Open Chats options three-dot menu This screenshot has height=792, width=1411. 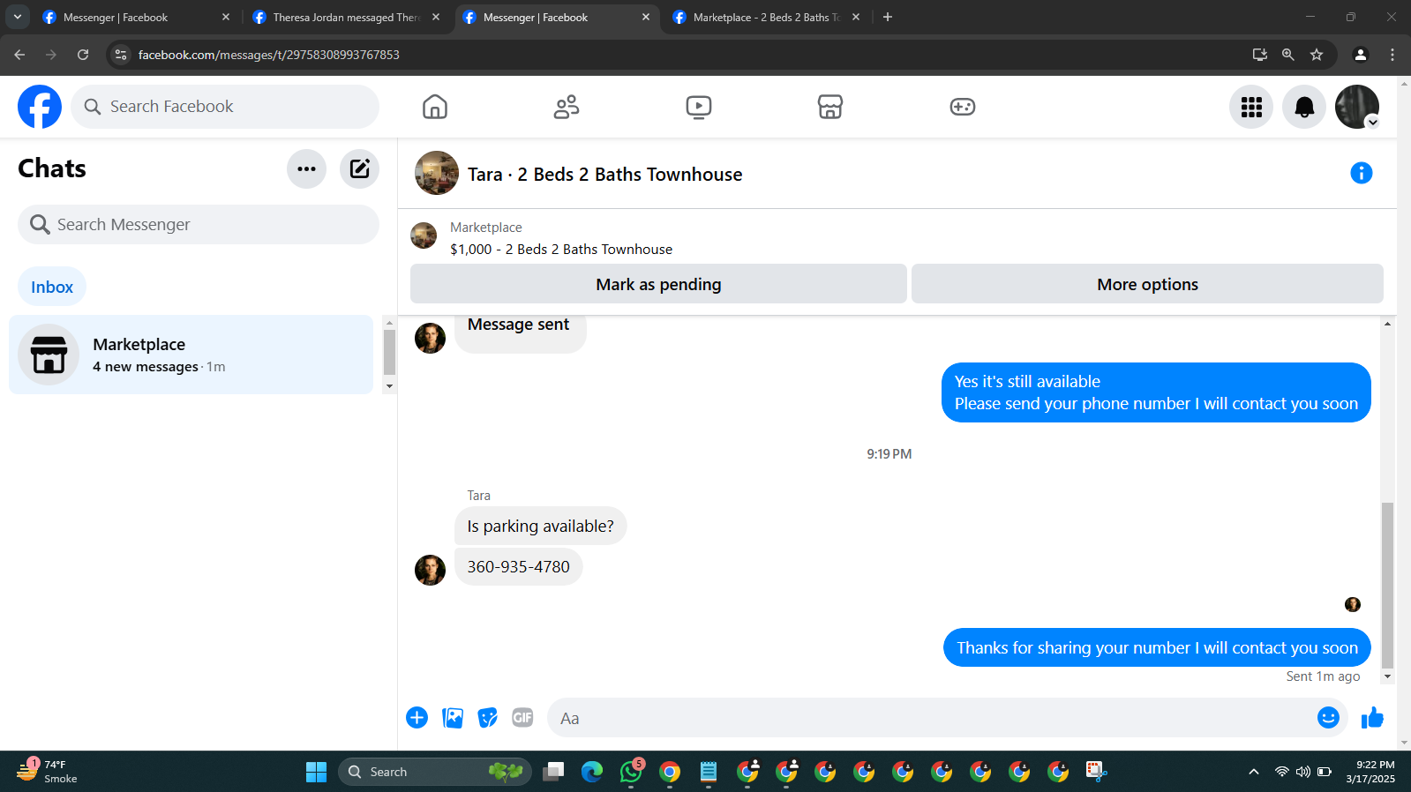coord(306,168)
